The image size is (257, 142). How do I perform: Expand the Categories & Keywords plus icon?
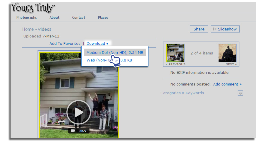(x=240, y=93)
